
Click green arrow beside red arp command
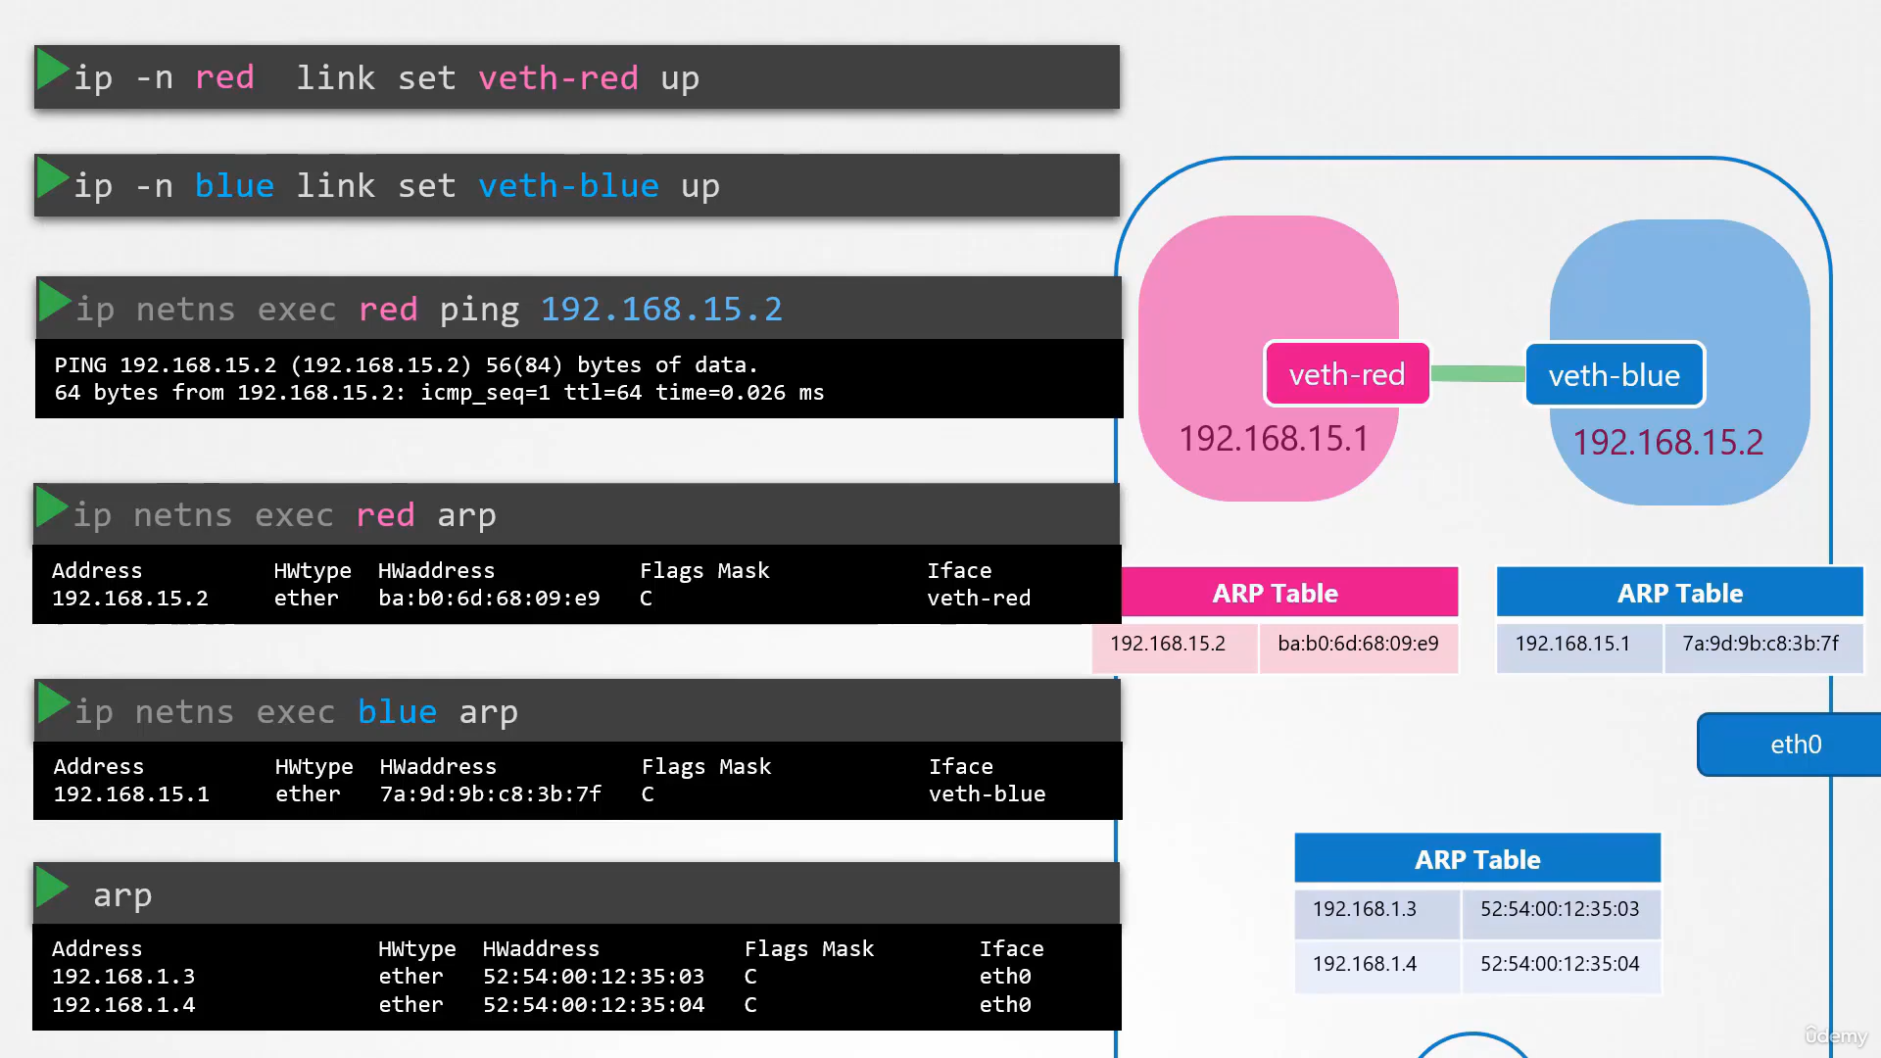pos(52,507)
